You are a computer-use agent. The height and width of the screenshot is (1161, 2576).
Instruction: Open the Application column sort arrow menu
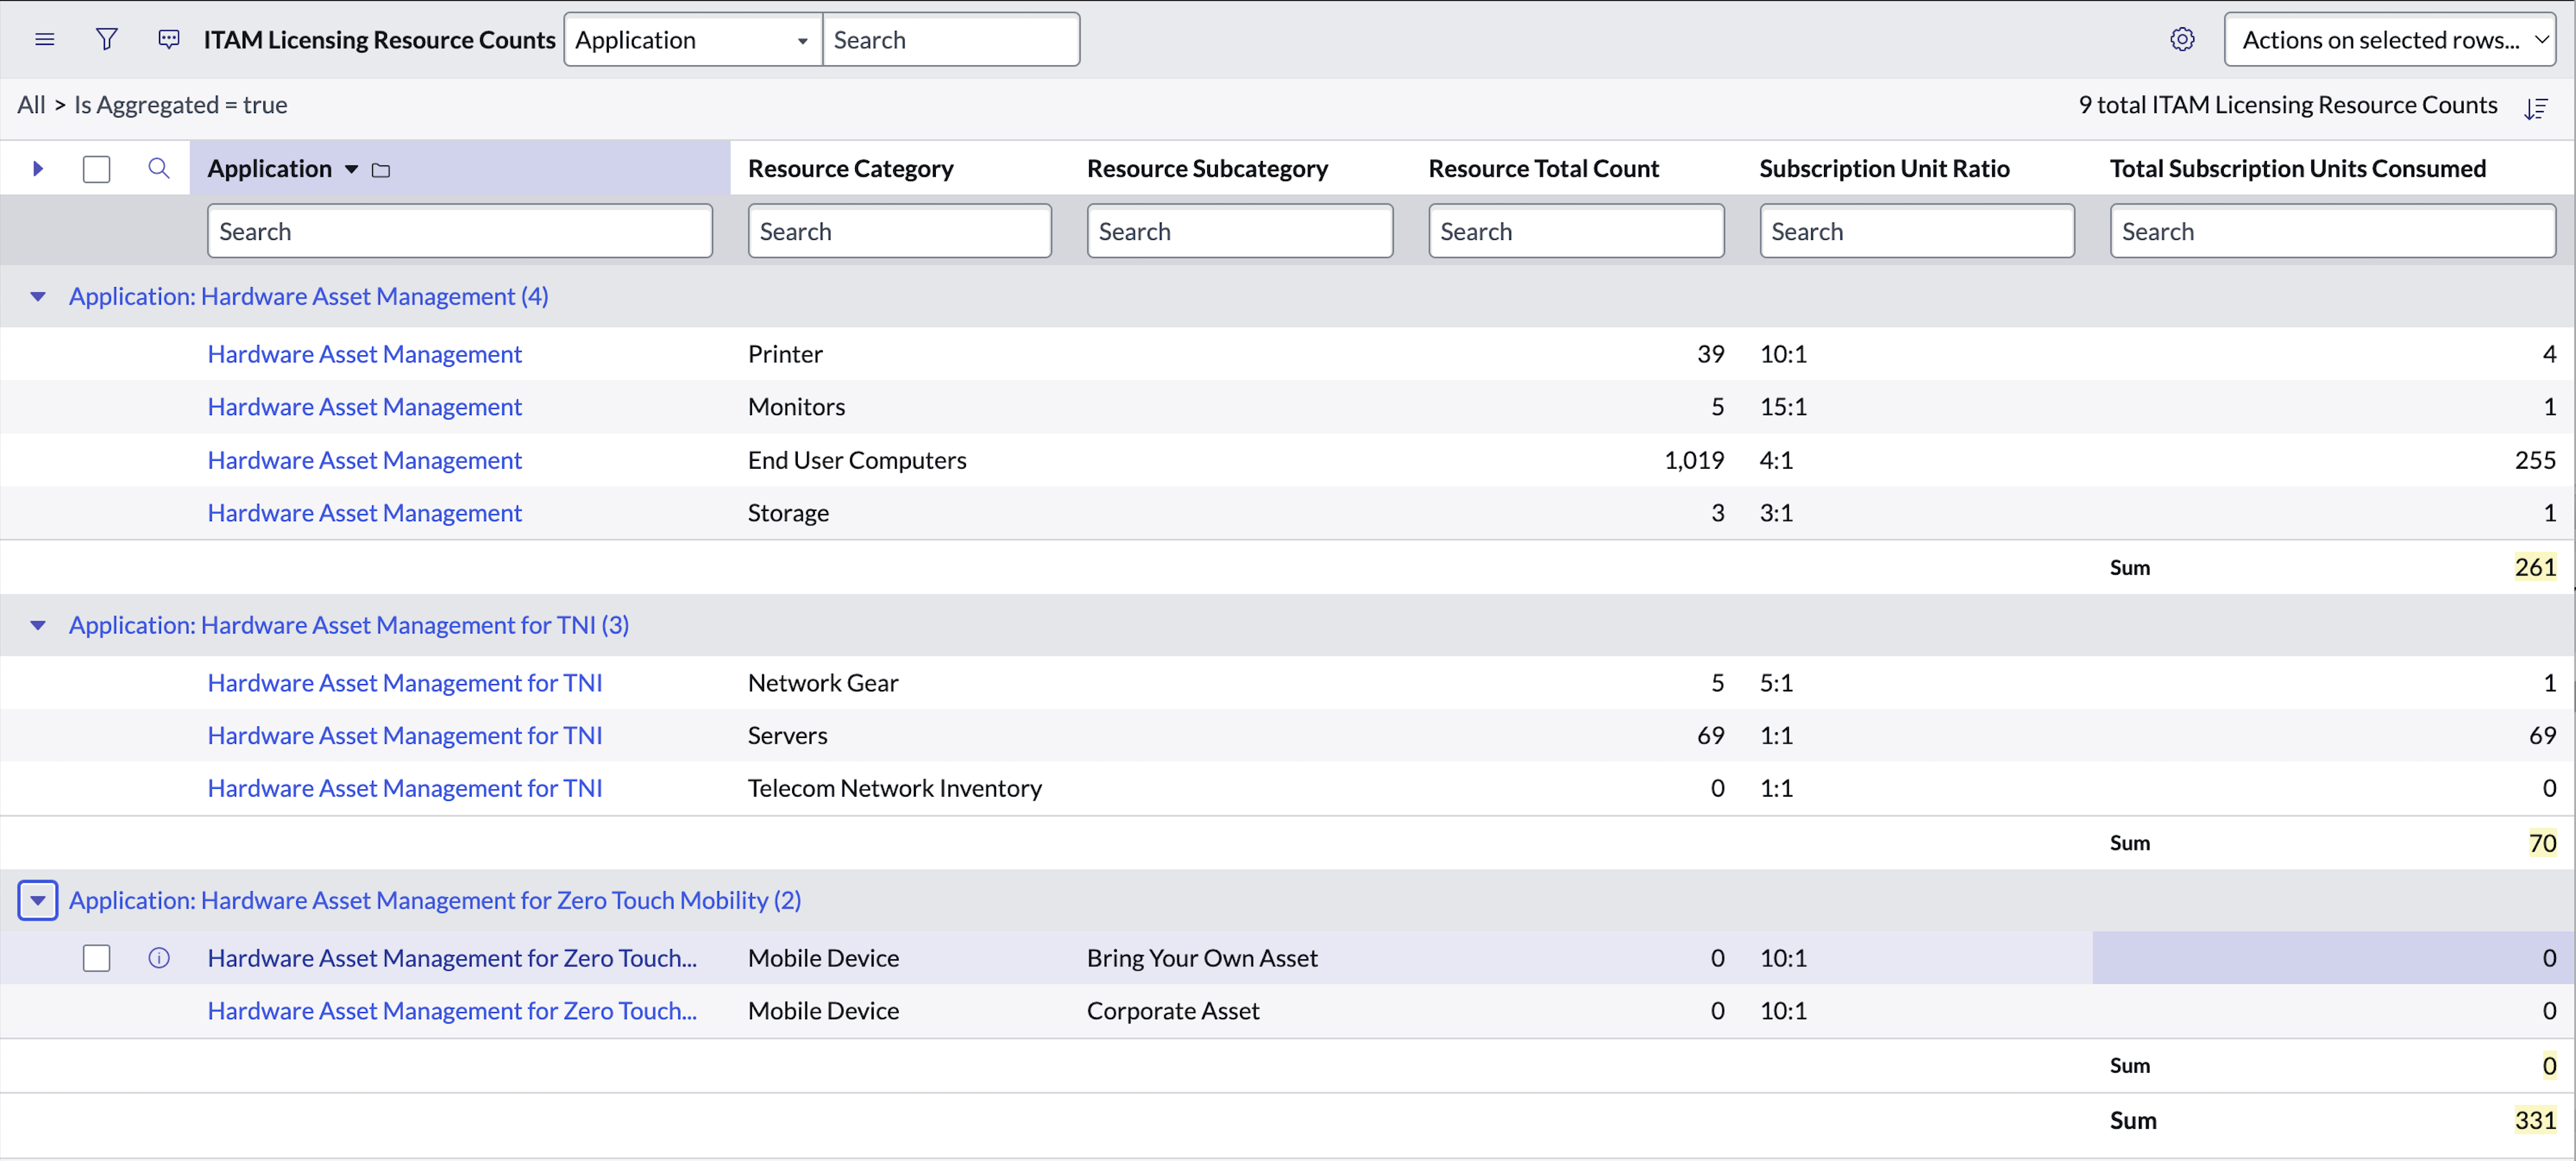tap(352, 169)
